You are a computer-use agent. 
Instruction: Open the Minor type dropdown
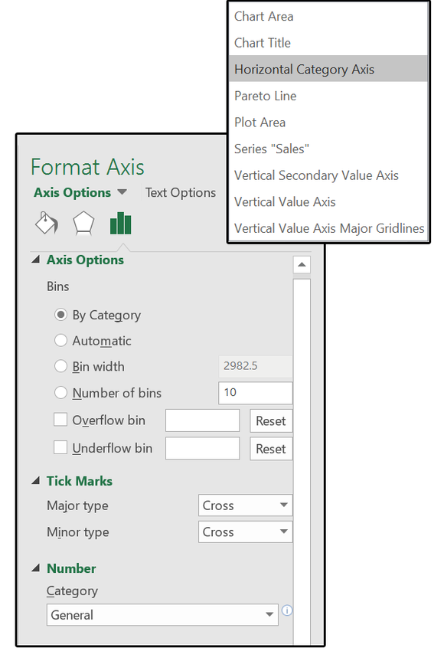pyautogui.click(x=245, y=532)
